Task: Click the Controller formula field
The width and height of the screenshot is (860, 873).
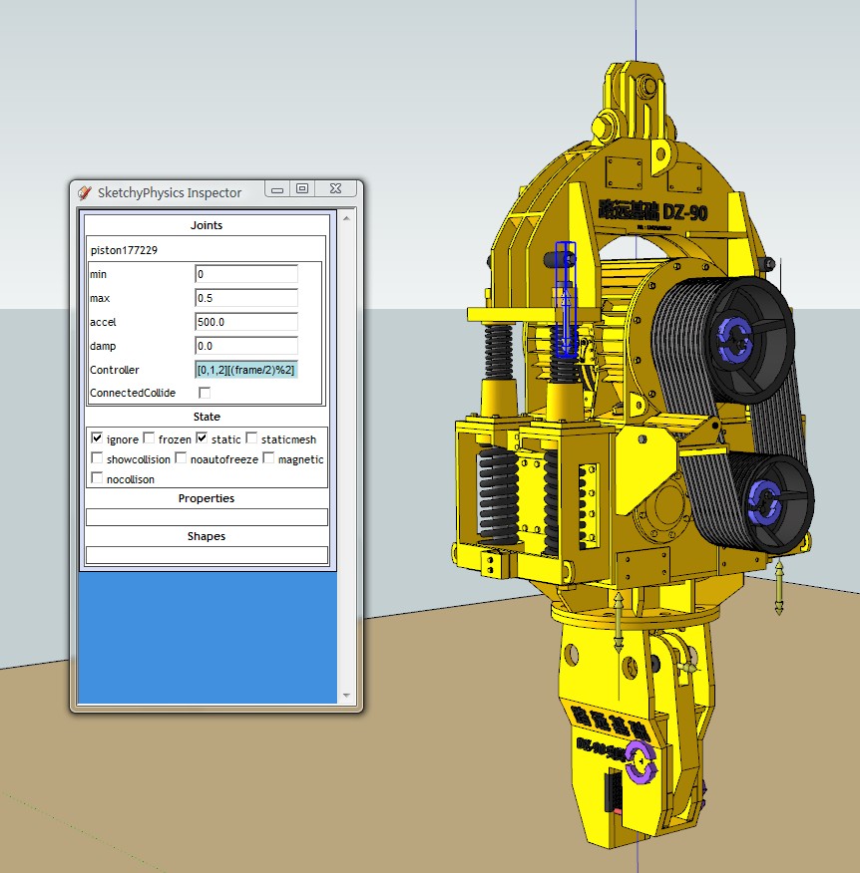Action: [x=246, y=370]
